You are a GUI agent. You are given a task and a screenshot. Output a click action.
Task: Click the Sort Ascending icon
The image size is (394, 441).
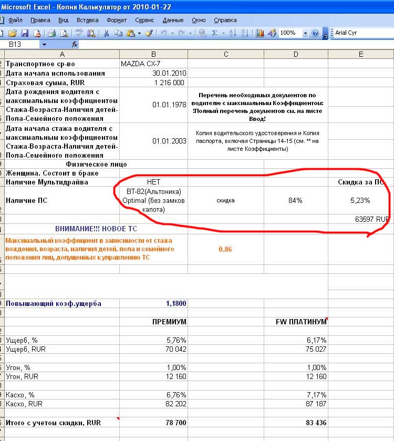click(x=232, y=33)
